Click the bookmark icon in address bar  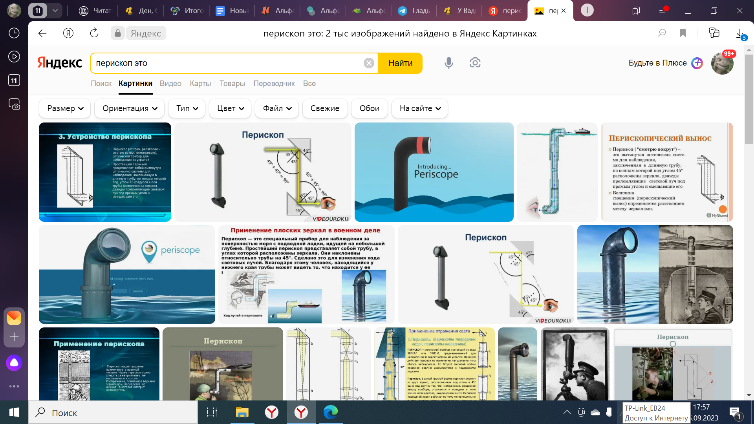point(683,33)
